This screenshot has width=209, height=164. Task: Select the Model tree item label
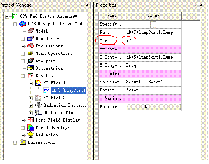click(42, 31)
